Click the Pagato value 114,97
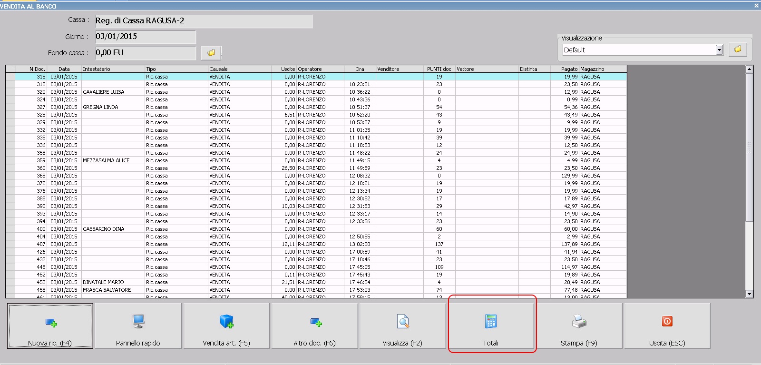 [x=569, y=267]
